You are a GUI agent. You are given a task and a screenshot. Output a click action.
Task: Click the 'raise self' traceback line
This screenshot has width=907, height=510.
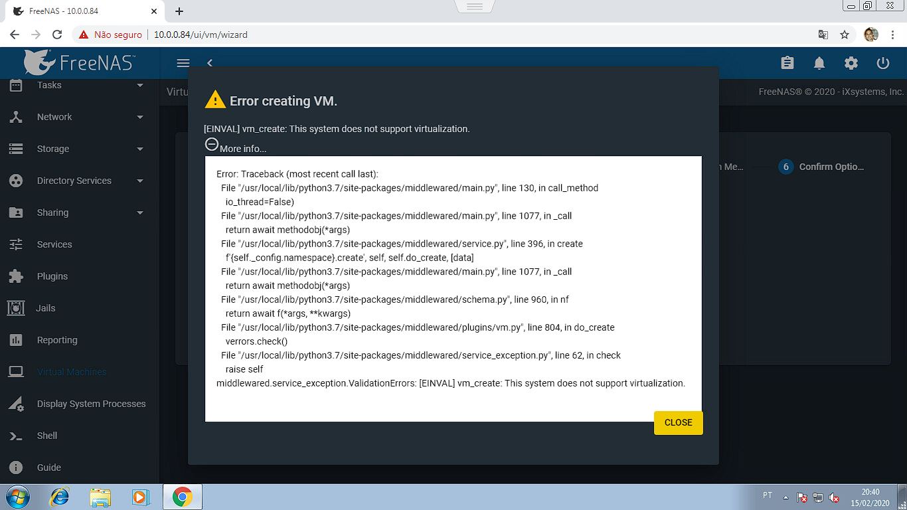click(244, 369)
